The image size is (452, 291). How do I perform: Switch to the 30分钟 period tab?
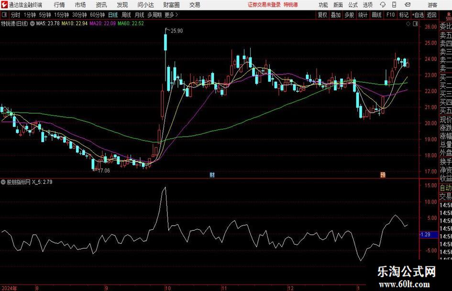[x=79, y=15]
